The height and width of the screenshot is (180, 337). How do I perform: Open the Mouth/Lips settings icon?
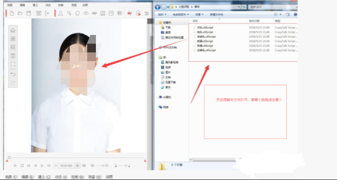(x=95, y=13)
